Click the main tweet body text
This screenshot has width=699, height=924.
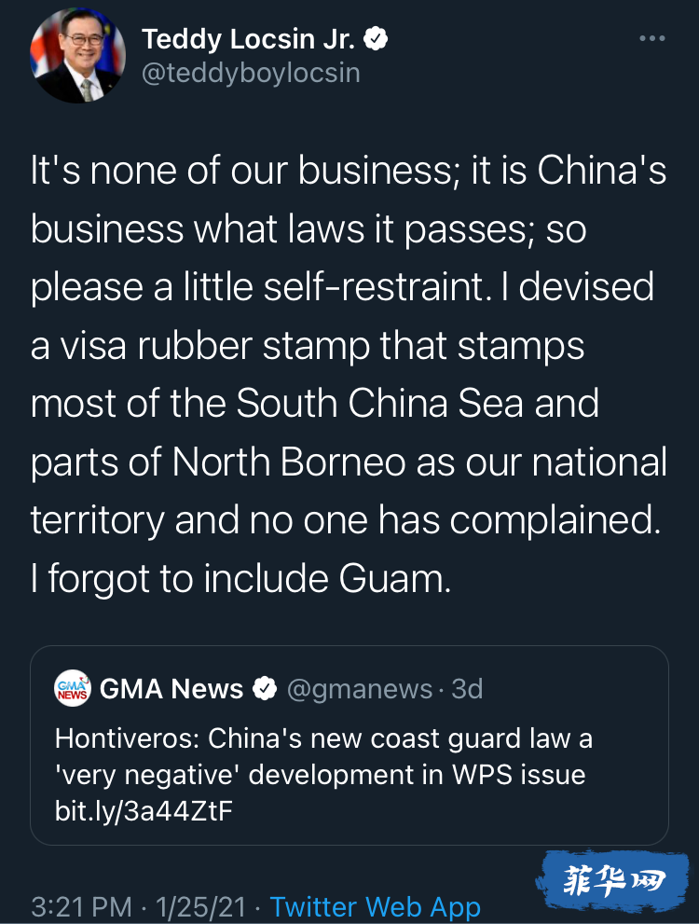tap(349, 374)
